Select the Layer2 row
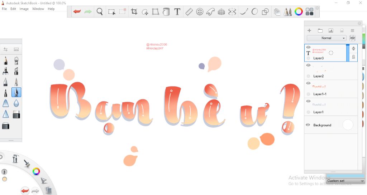 [x=331, y=71]
